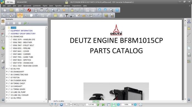
Task: Open the Document menu
Action: point(27,6)
